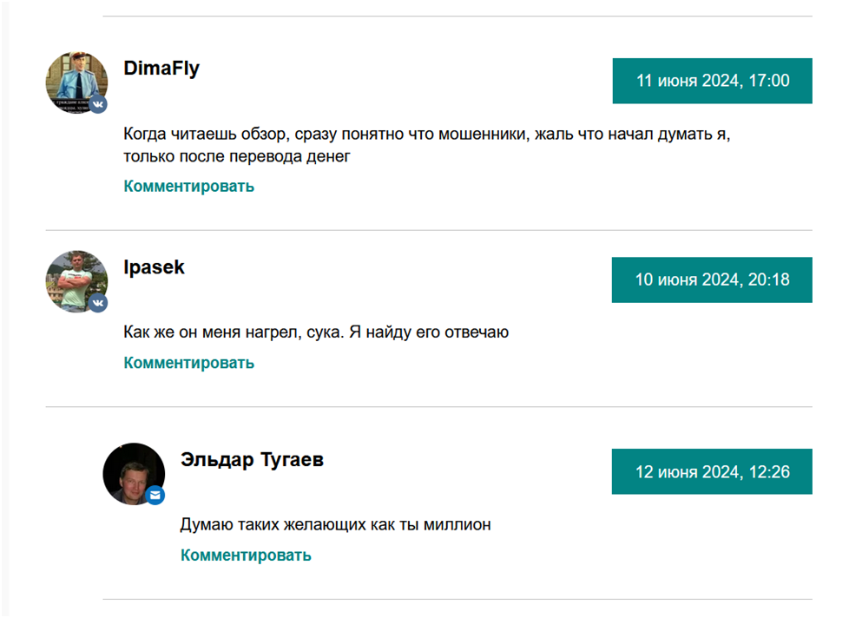Select the username Эльдар Тугаев

(252, 459)
